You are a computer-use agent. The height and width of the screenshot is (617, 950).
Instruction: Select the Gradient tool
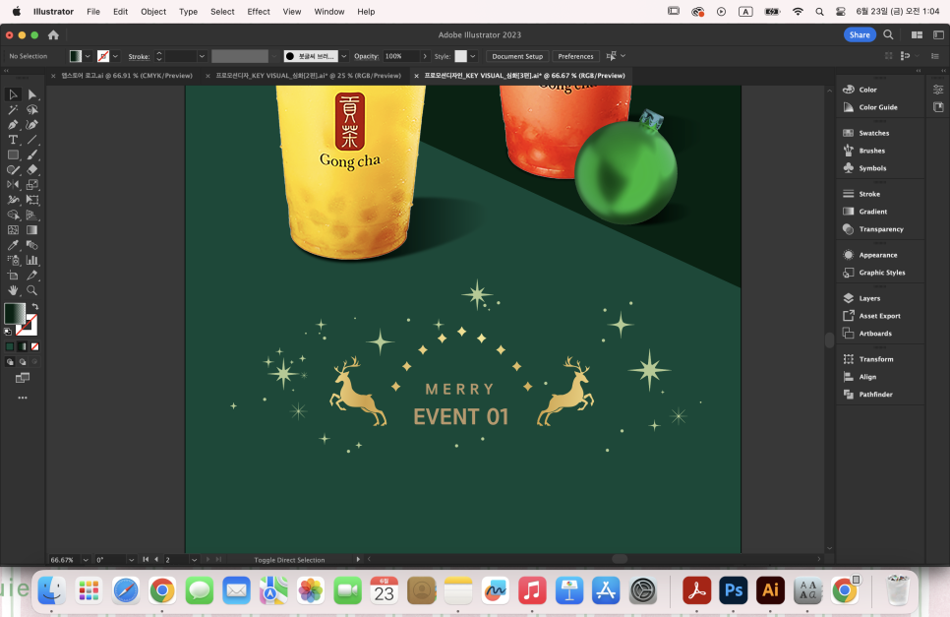click(x=32, y=230)
